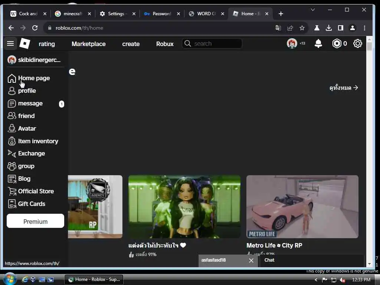This screenshot has height=285, width=380.
Task: Click the address bar URL
Action: point(79,28)
